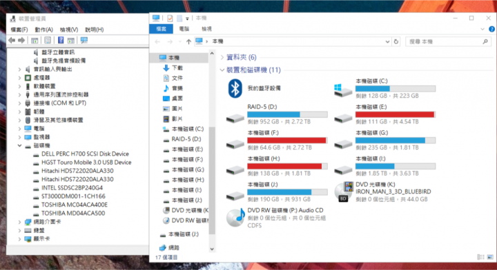The height and width of the screenshot is (270, 497).
Task: Click the red usage bar of drive (E:)
Action: [x=395, y=114]
